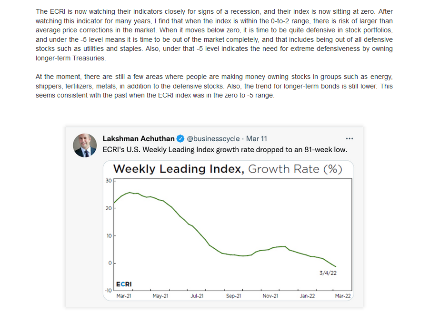Click the tweet text about 81-week low
440x332 pixels.
point(225,150)
